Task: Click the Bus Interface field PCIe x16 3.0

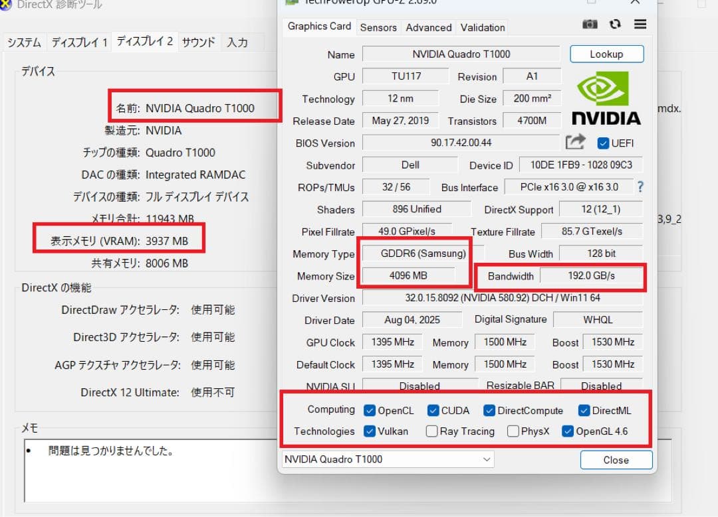Action: (568, 187)
